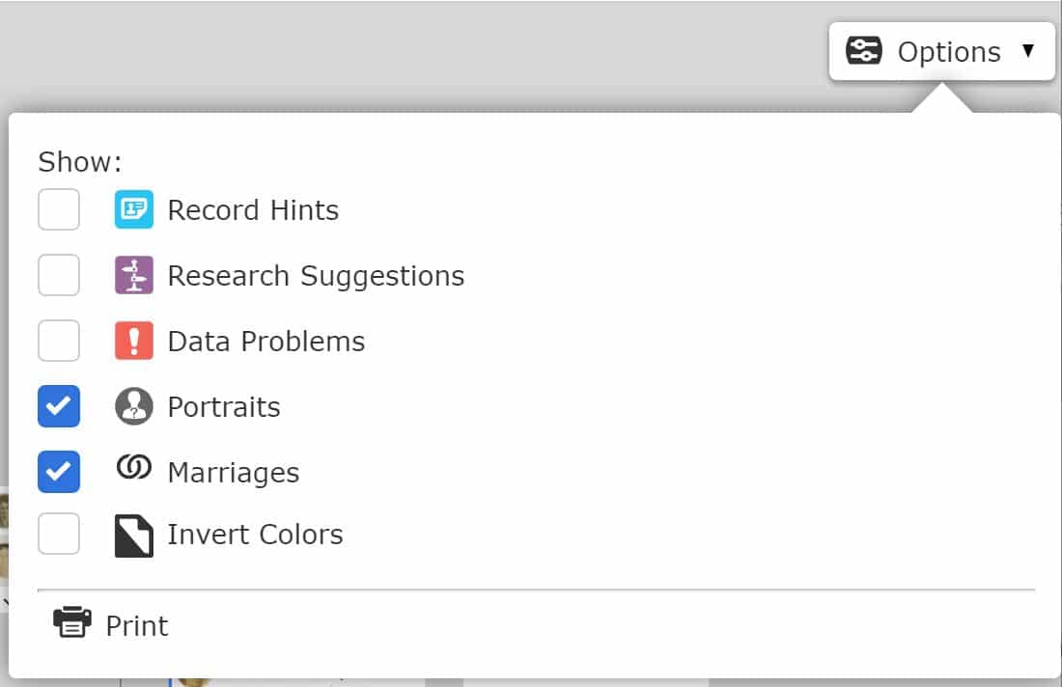
Task: Click the Research Suggestions label text
Action: click(x=317, y=276)
